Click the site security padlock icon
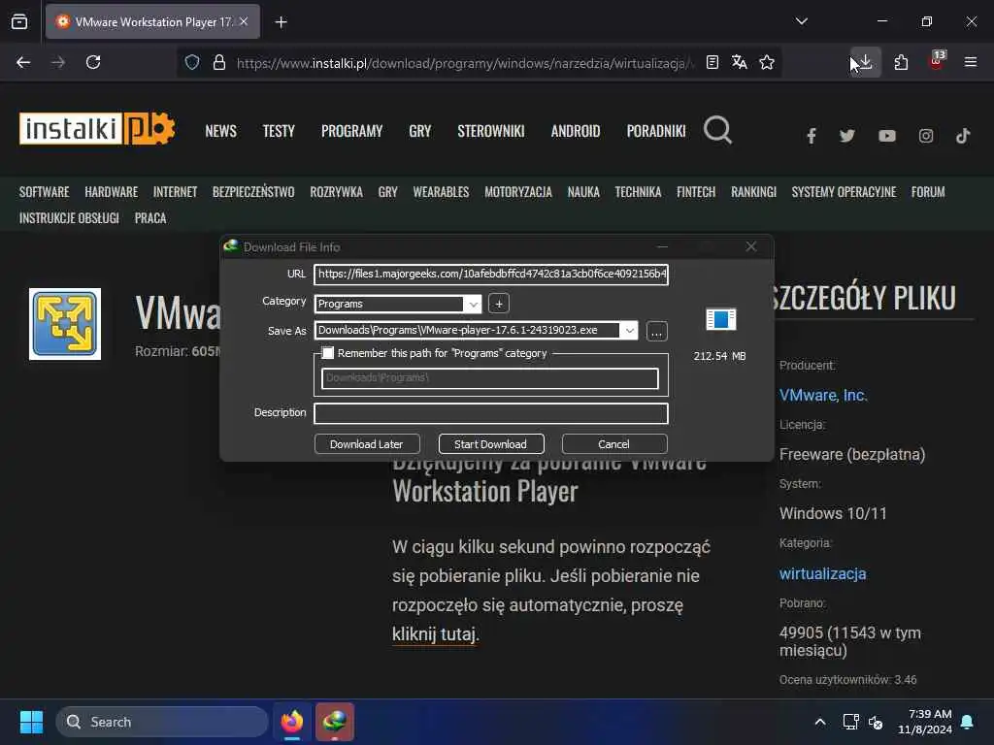This screenshot has width=994, height=745. coord(219,62)
